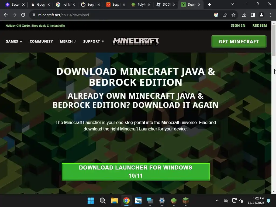276x207 pixels.
Task: Close the active Download tab
Action: click(x=199, y=5)
